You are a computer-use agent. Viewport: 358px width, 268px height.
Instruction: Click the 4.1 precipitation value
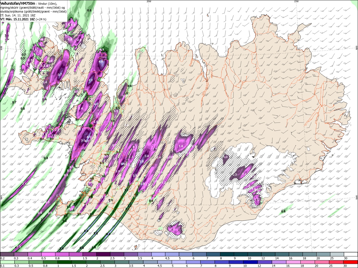coord(90,80)
